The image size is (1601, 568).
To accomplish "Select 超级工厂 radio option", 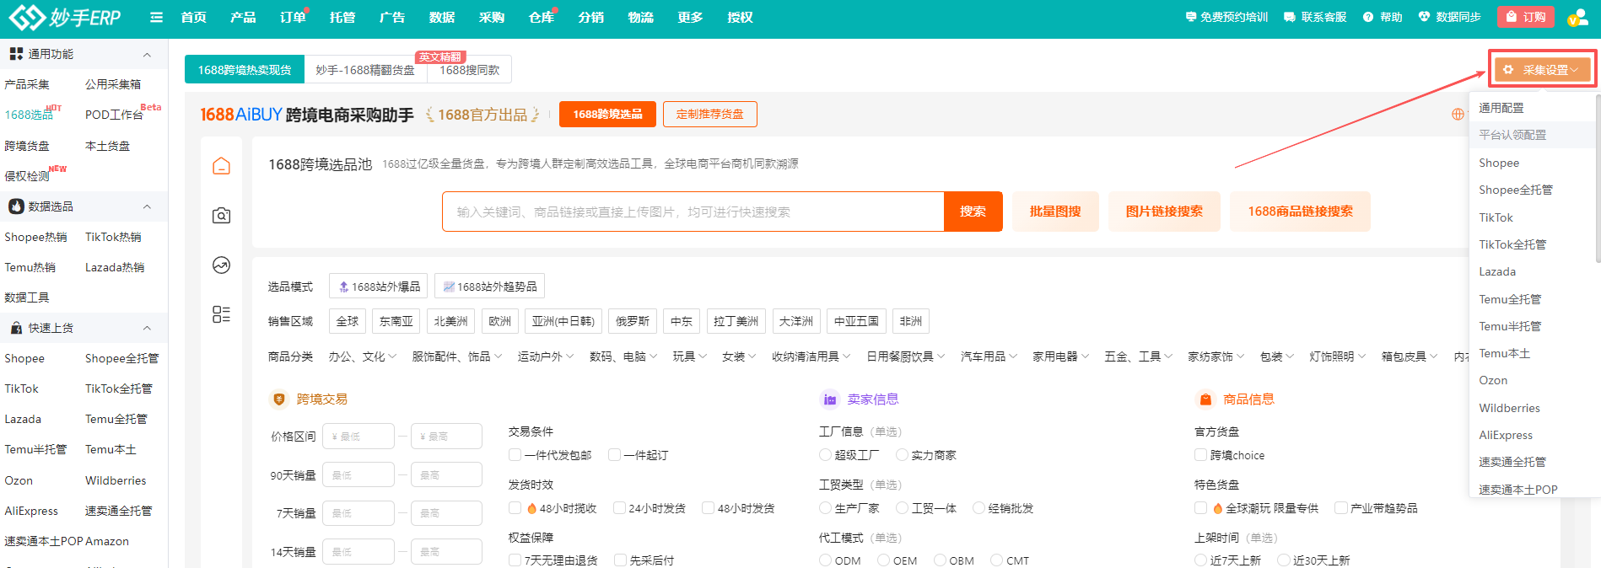I will click(825, 455).
